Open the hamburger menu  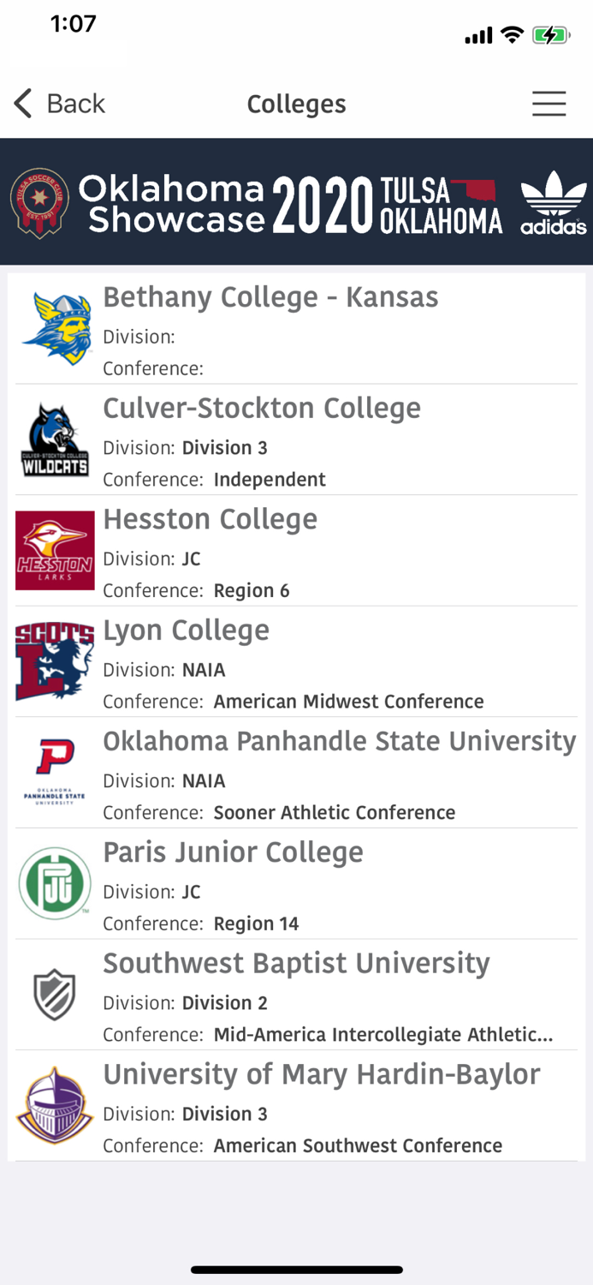pyautogui.click(x=549, y=103)
